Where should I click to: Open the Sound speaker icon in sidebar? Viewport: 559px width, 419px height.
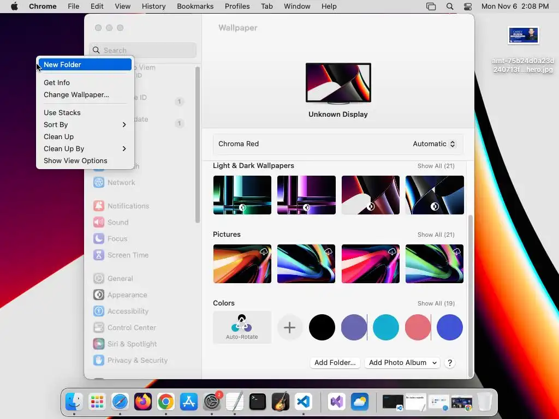coord(99,223)
